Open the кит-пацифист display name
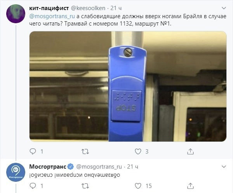233x193 pixels. 49,8
